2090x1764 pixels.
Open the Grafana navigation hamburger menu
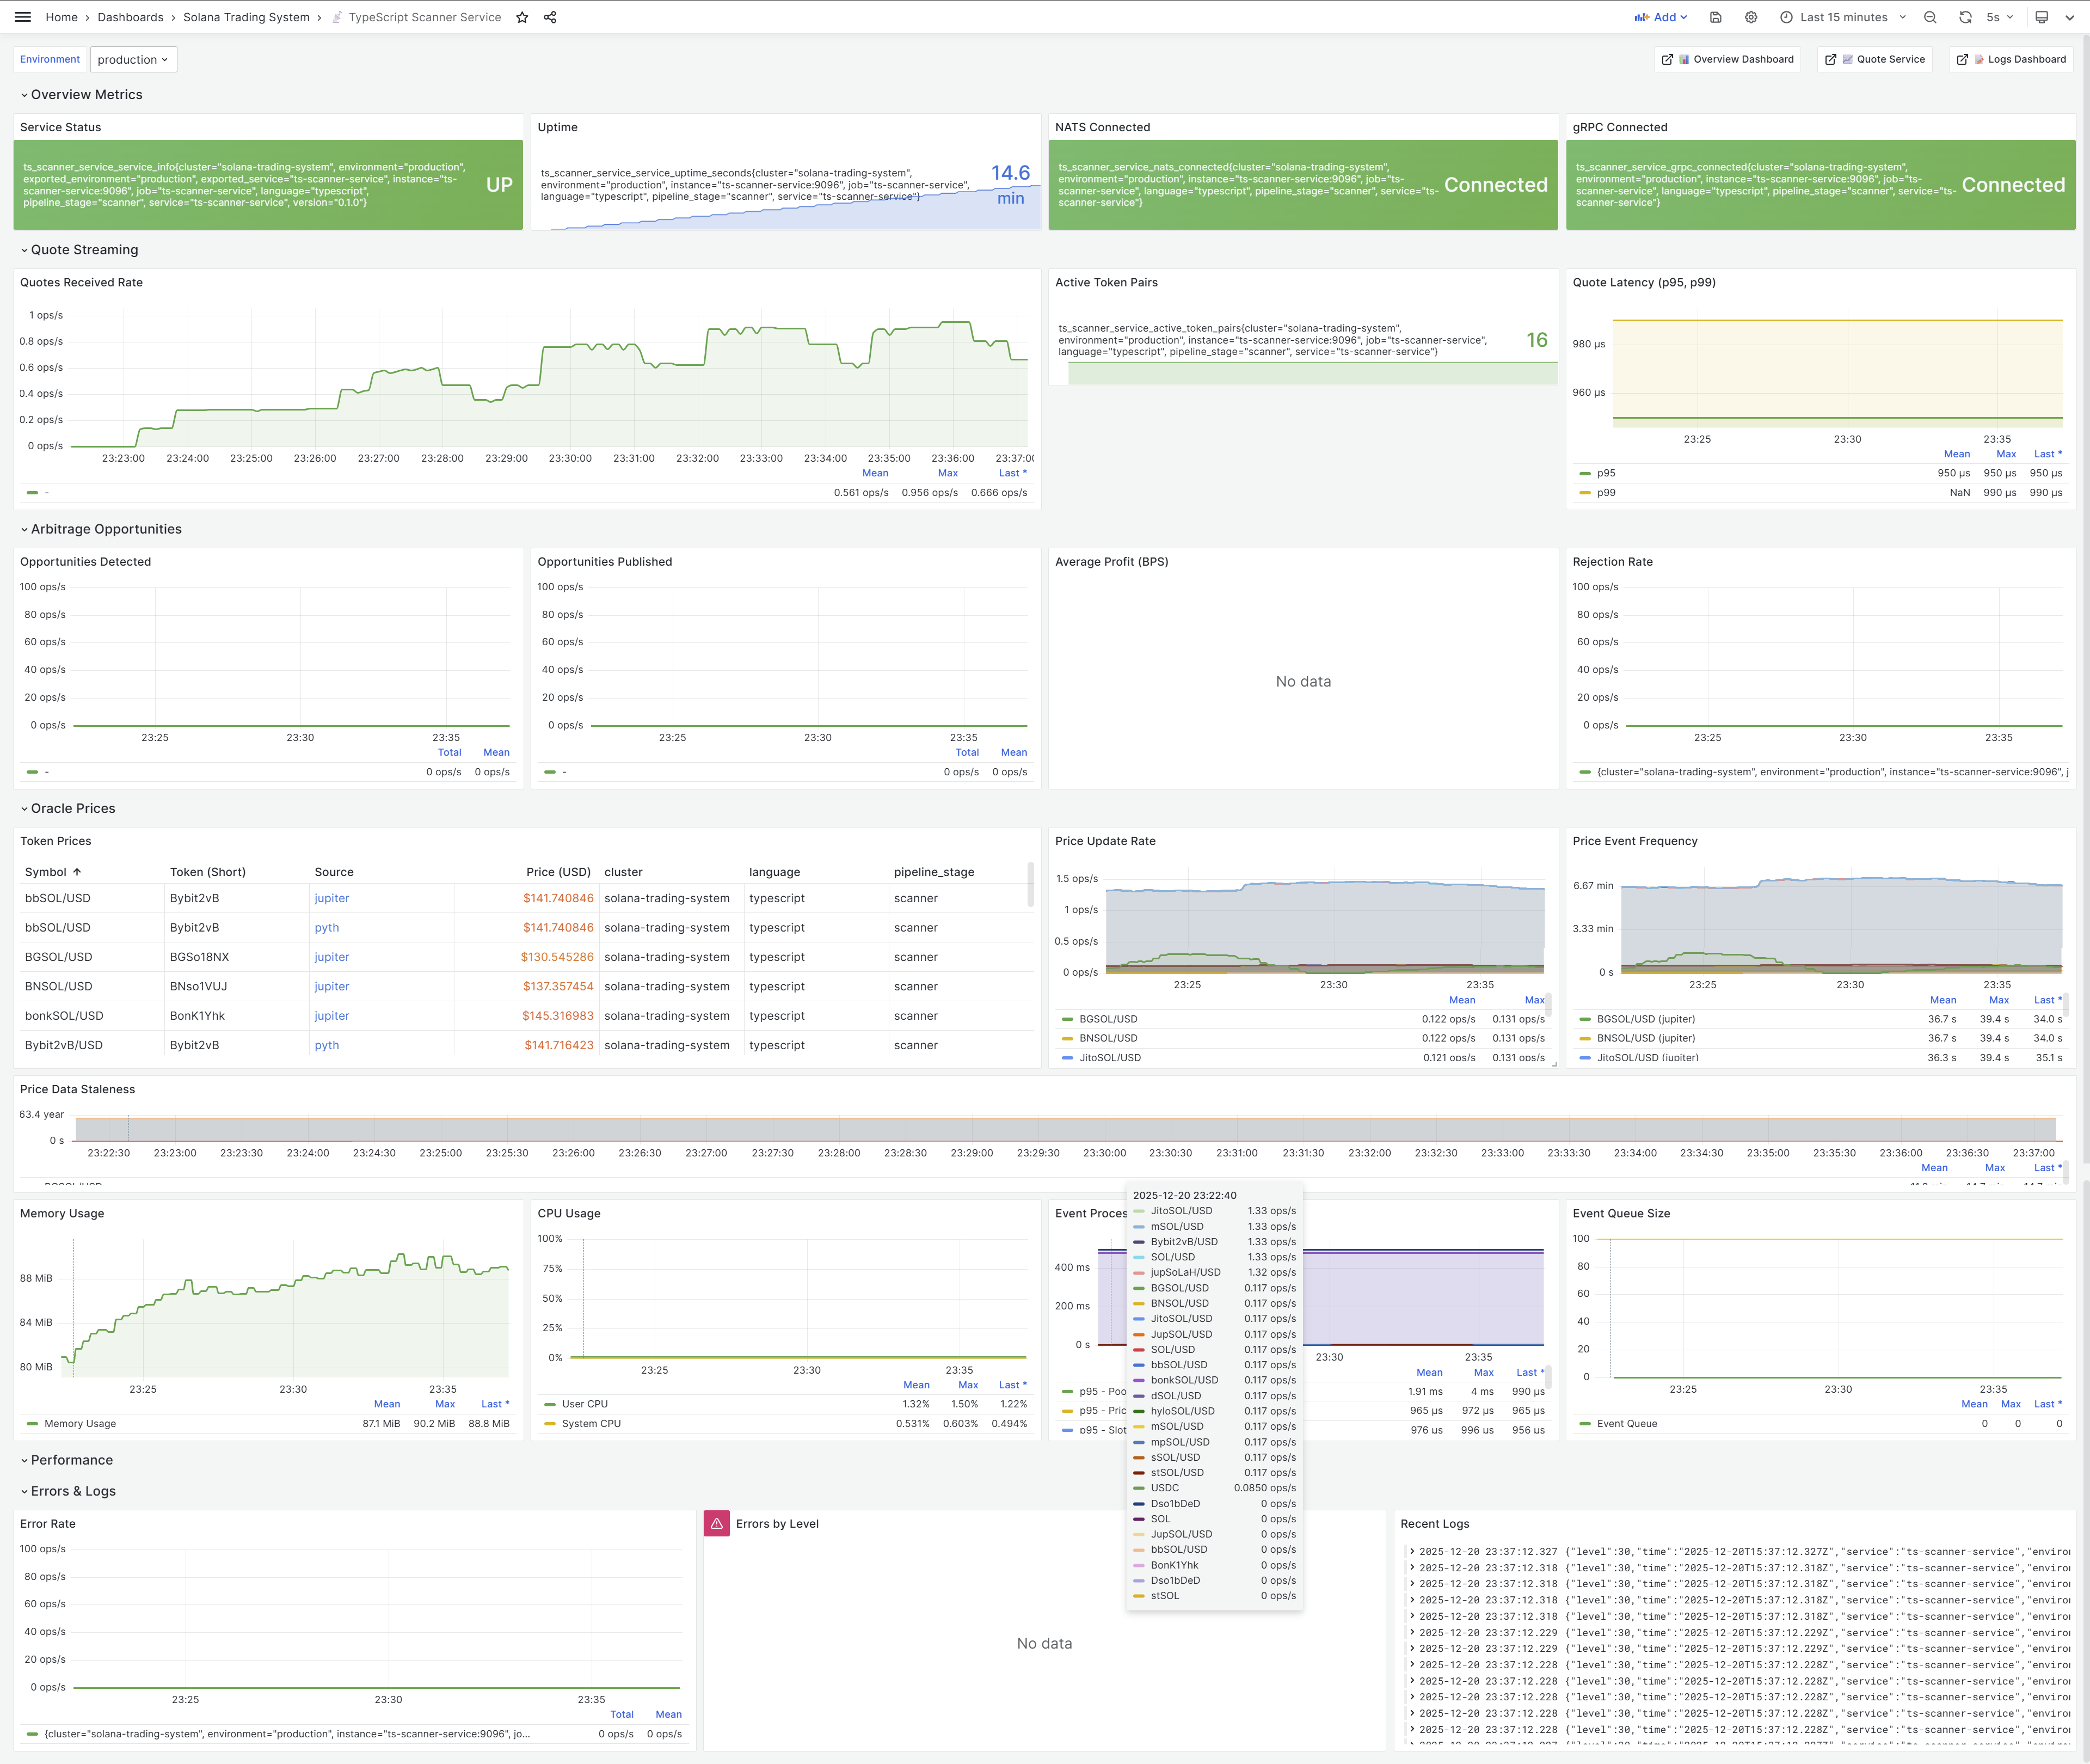pyautogui.click(x=22, y=16)
